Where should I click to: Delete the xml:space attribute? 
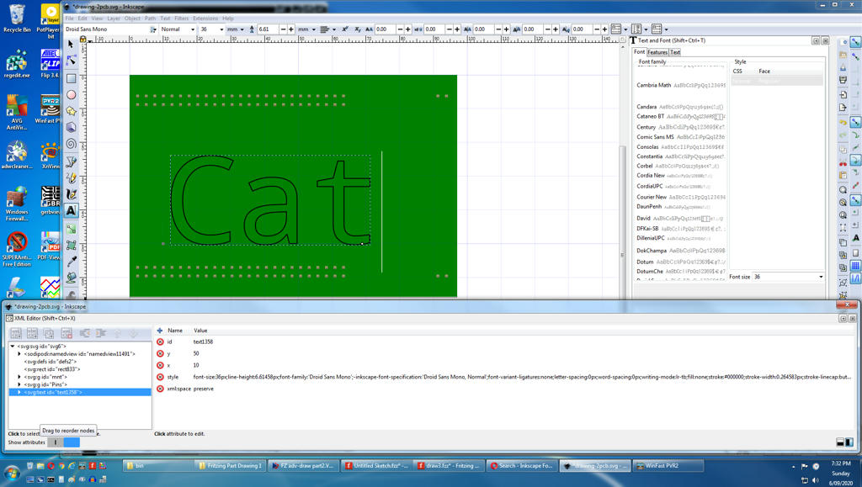[x=160, y=389]
